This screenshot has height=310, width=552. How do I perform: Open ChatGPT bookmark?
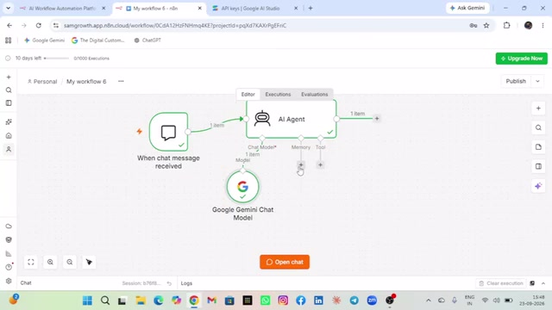click(x=147, y=40)
